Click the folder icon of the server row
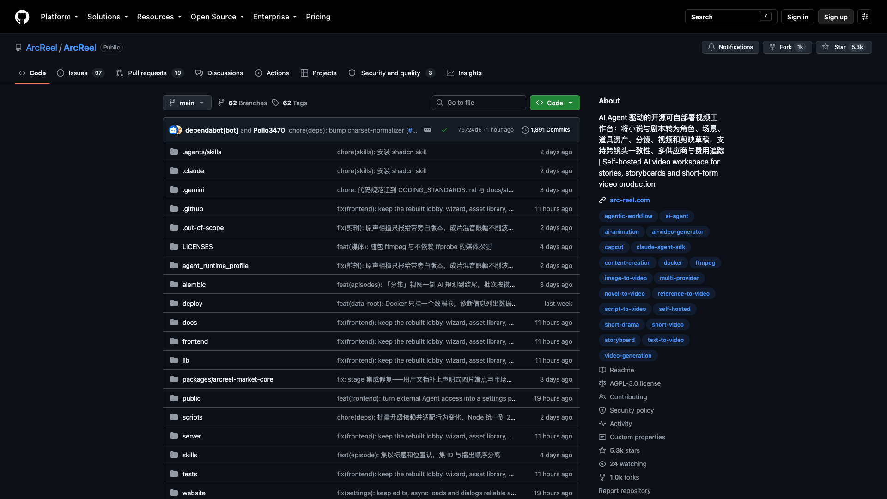This screenshot has height=499, width=887. tap(174, 436)
